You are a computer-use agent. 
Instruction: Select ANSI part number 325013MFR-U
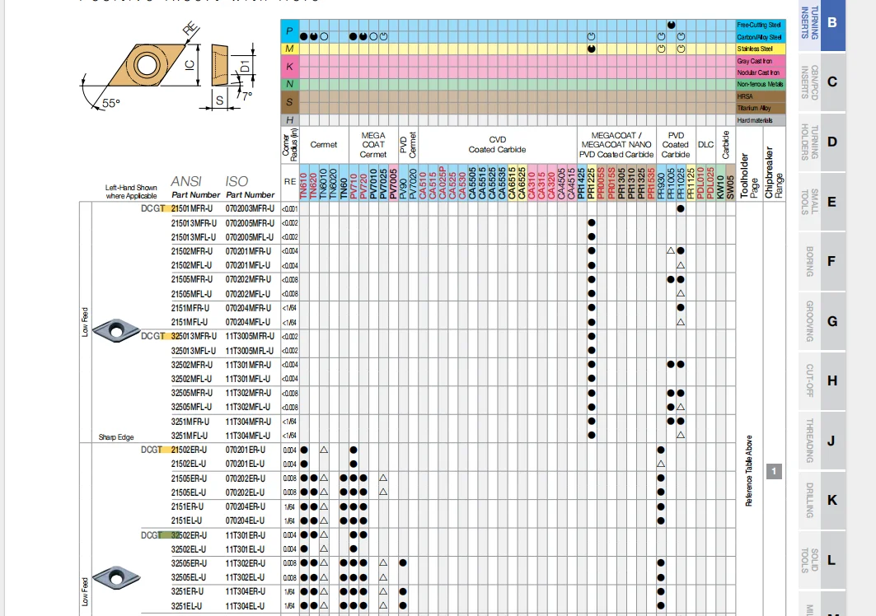coord(194,336)
